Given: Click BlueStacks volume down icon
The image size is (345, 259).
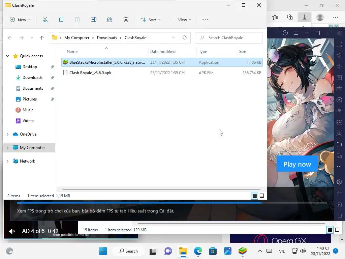Looking at the screenshot, I should click(x=339, y=66).
